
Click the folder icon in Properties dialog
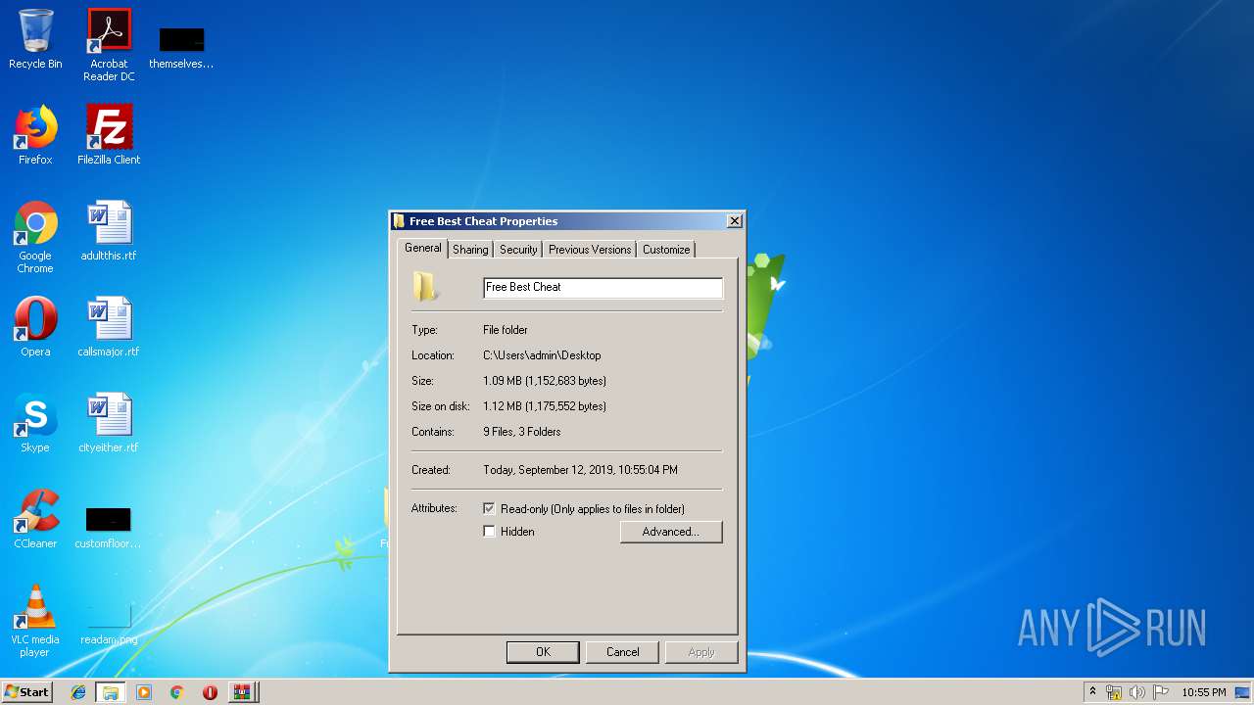pos(424,287)
